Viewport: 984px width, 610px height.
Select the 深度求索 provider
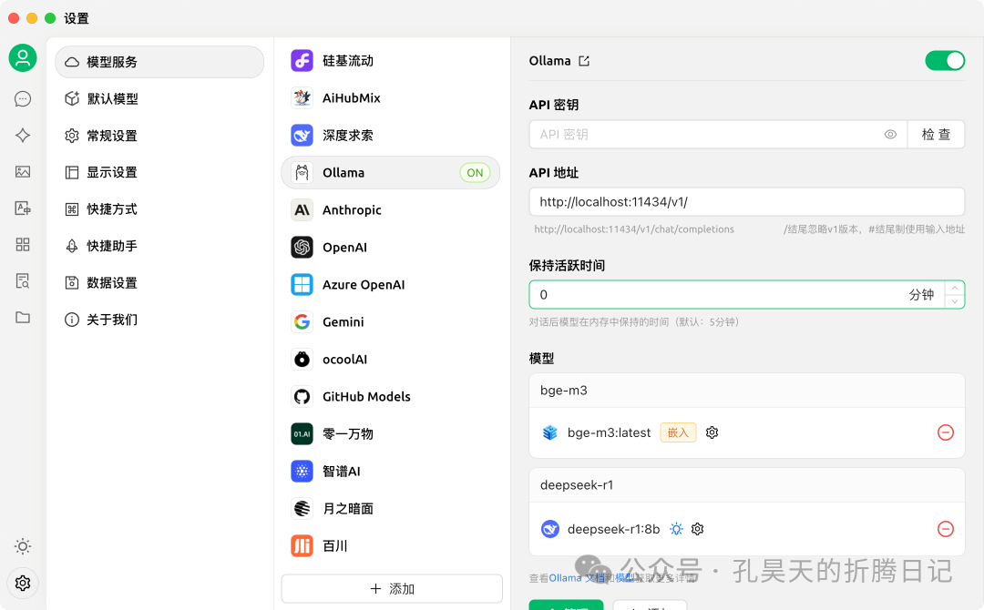pyautogui.click(x=390, y=136)
